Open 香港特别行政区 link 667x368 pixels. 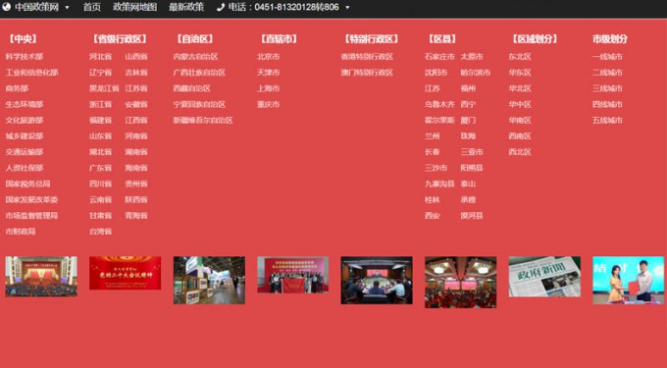pos(367,57)
